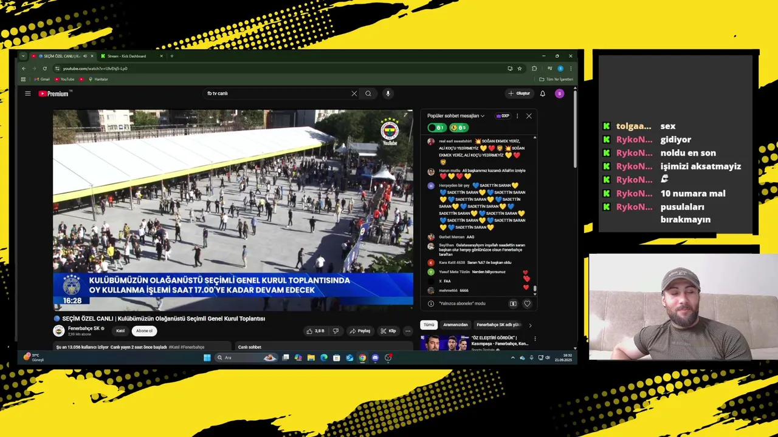
Task: Go back in Chrome
Action: [x=24, y=69]
